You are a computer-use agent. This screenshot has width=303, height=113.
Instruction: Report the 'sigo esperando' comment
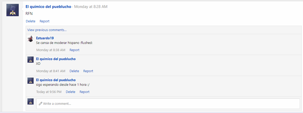pos(84,92)
